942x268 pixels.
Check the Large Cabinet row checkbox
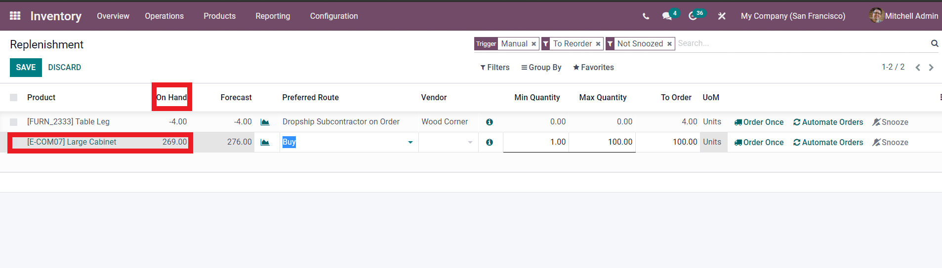click(x=14, y=142)
